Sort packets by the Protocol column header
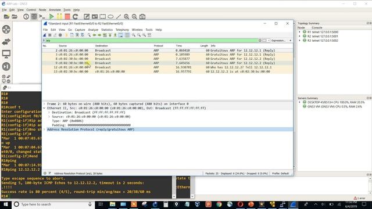 [x=159, y=46]
